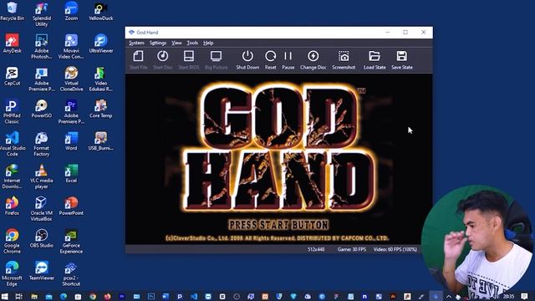The width and height of the screenshot is (535, 301).
Task: Select the UltraViewer desktop icon
Action: click(x=101, y=43)
